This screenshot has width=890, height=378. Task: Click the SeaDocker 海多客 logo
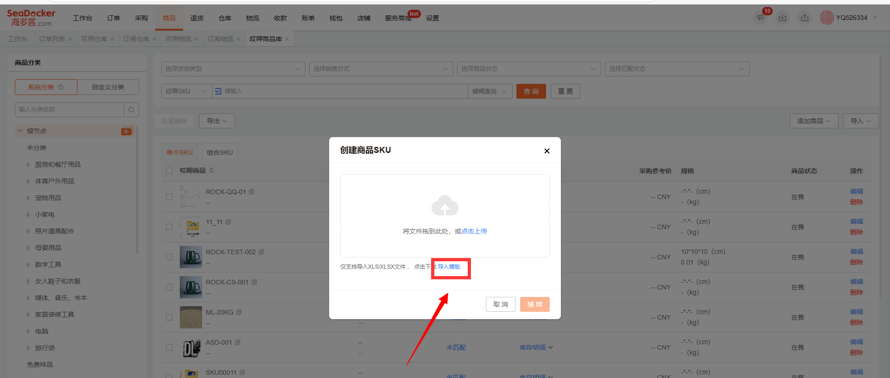coord(31,18)
